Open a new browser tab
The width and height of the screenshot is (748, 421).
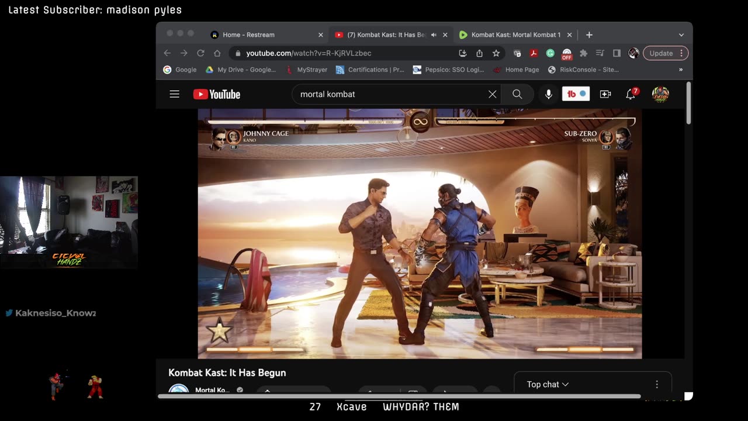tap(589, 35)
